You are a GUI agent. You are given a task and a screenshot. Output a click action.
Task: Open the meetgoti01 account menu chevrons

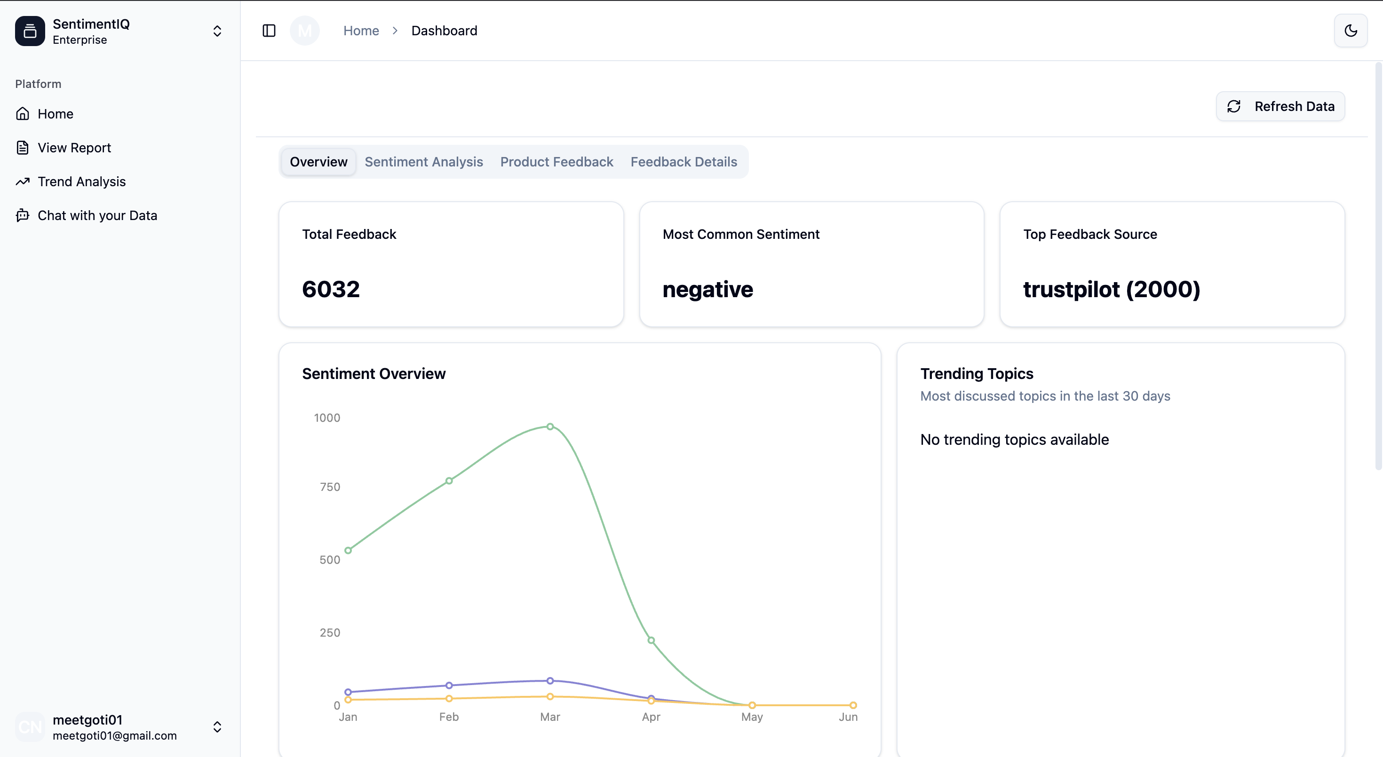pos(217,727)
